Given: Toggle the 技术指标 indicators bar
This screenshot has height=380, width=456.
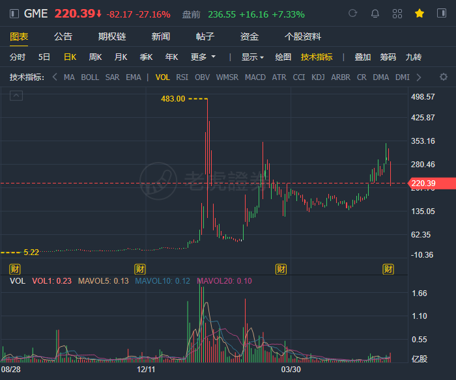Looking at the screenshot, I should (x=317, y=57).
